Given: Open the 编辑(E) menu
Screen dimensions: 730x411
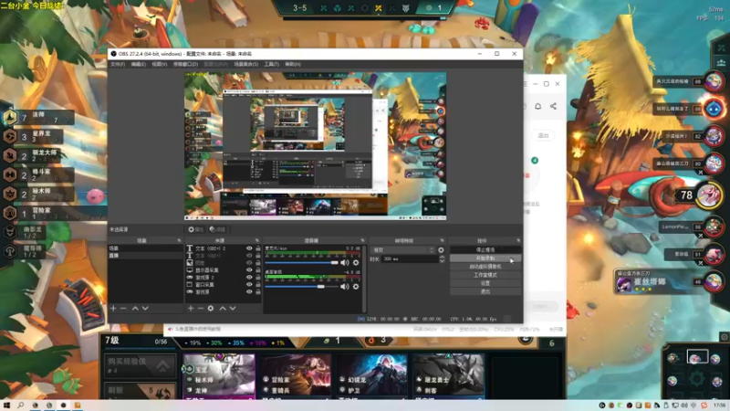Looking at the screenshot, I should coord(139,64).
